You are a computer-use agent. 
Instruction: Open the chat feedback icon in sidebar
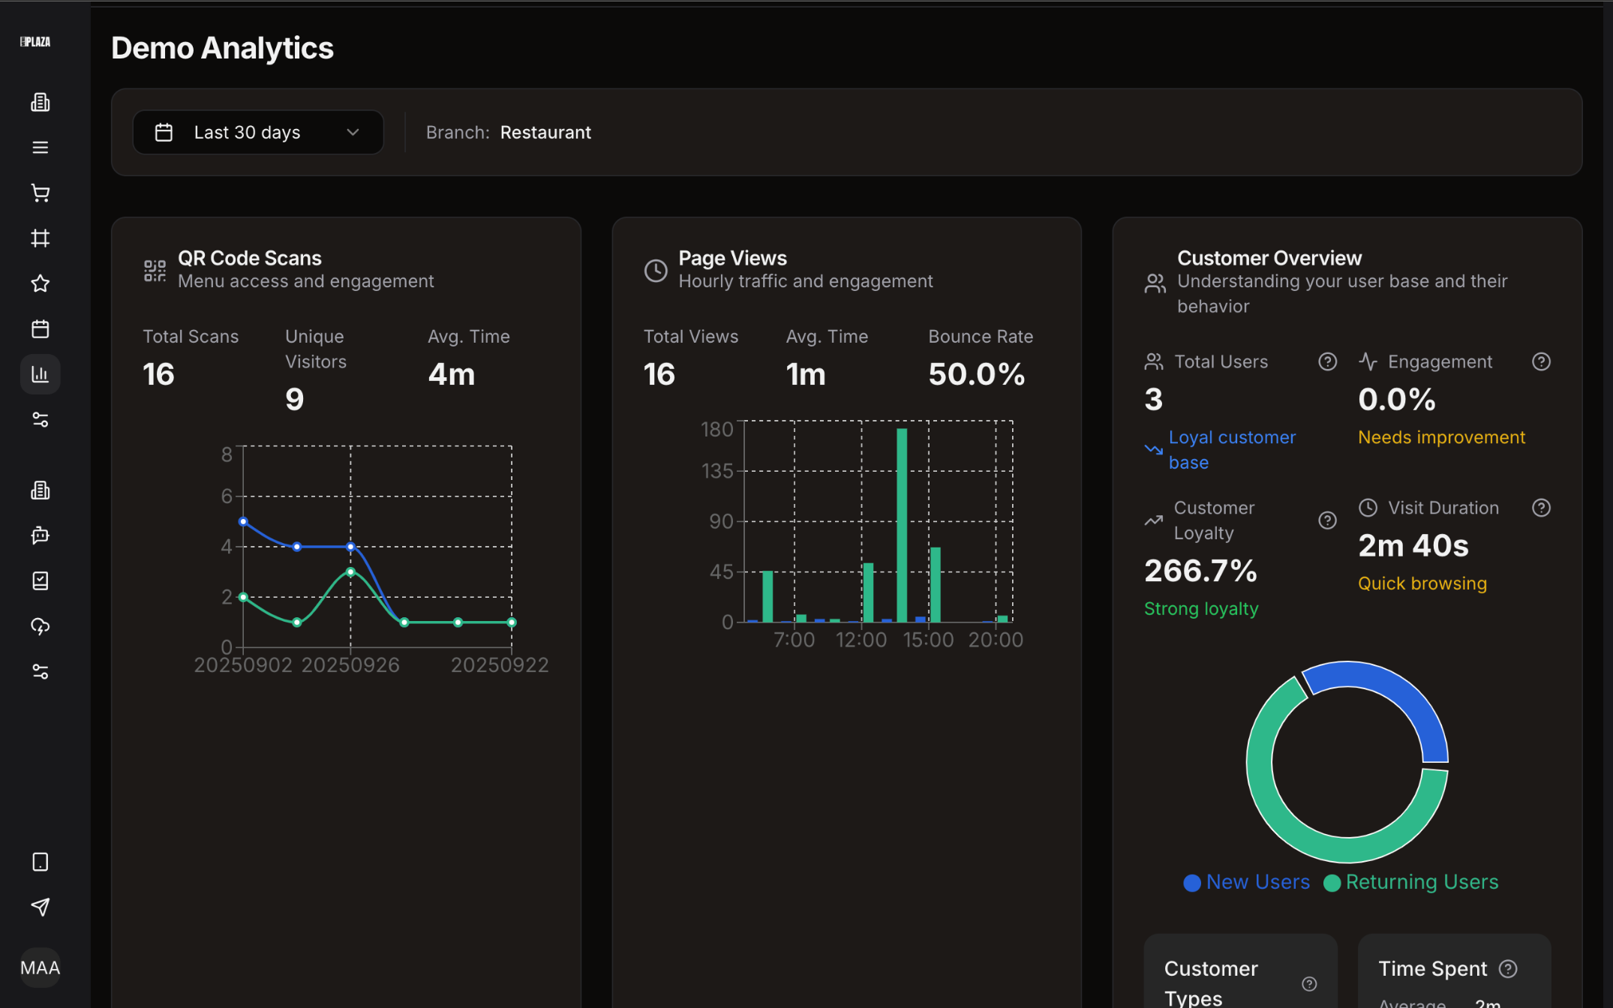(40, 535)
